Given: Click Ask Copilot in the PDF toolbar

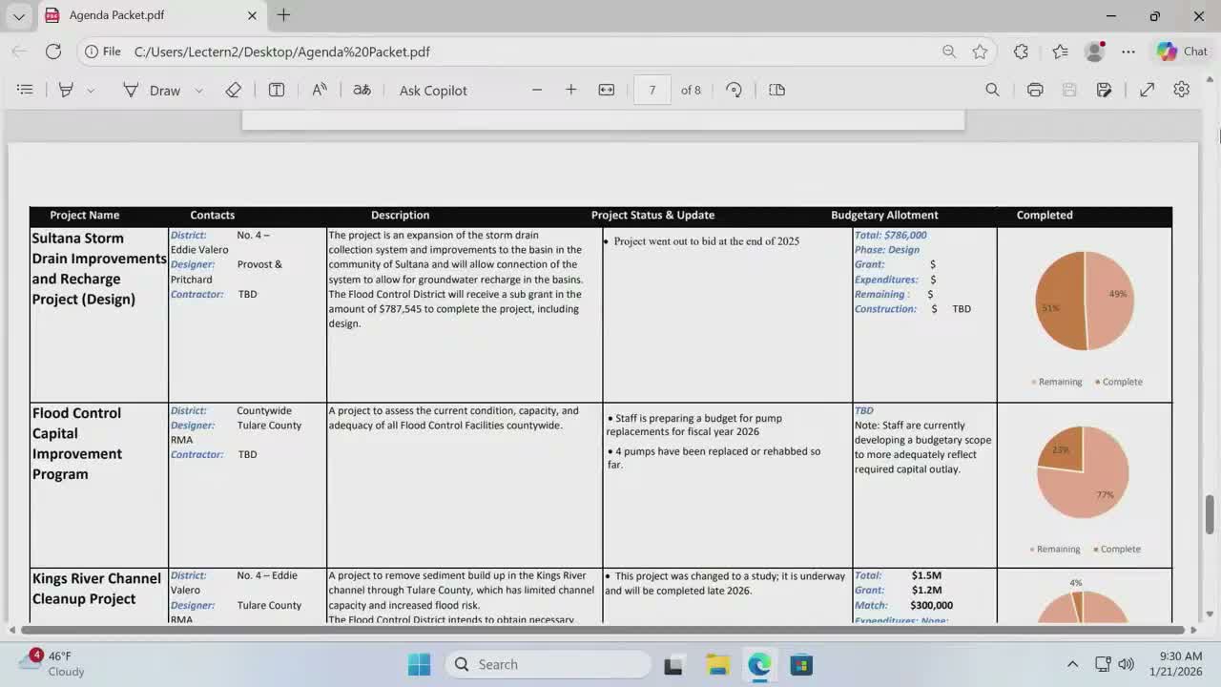Looking at the screenshot, I should click(x=433, y=90).
